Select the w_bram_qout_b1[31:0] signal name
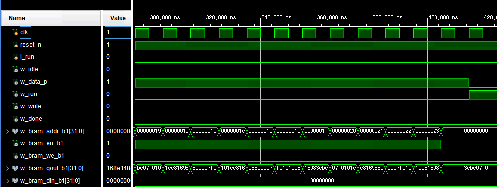The image size is (497, 187). [52, 168]
